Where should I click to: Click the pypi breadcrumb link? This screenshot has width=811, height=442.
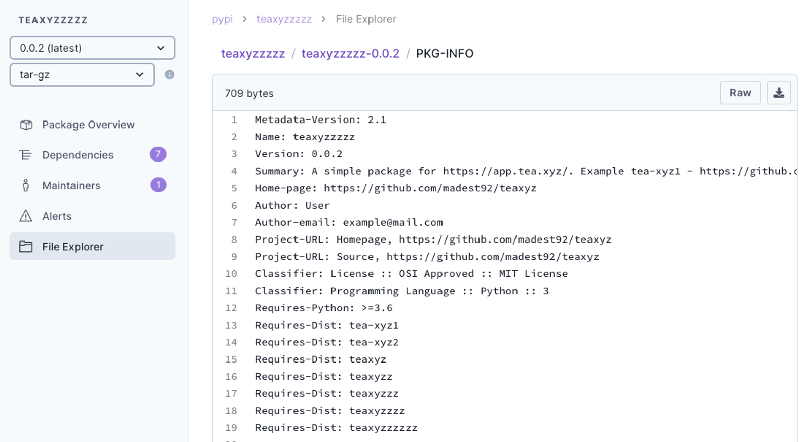point(222,19)
